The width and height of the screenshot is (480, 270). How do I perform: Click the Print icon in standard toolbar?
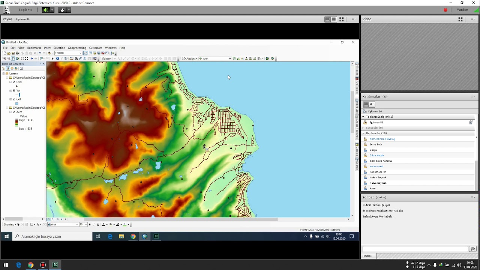(17, 53)
